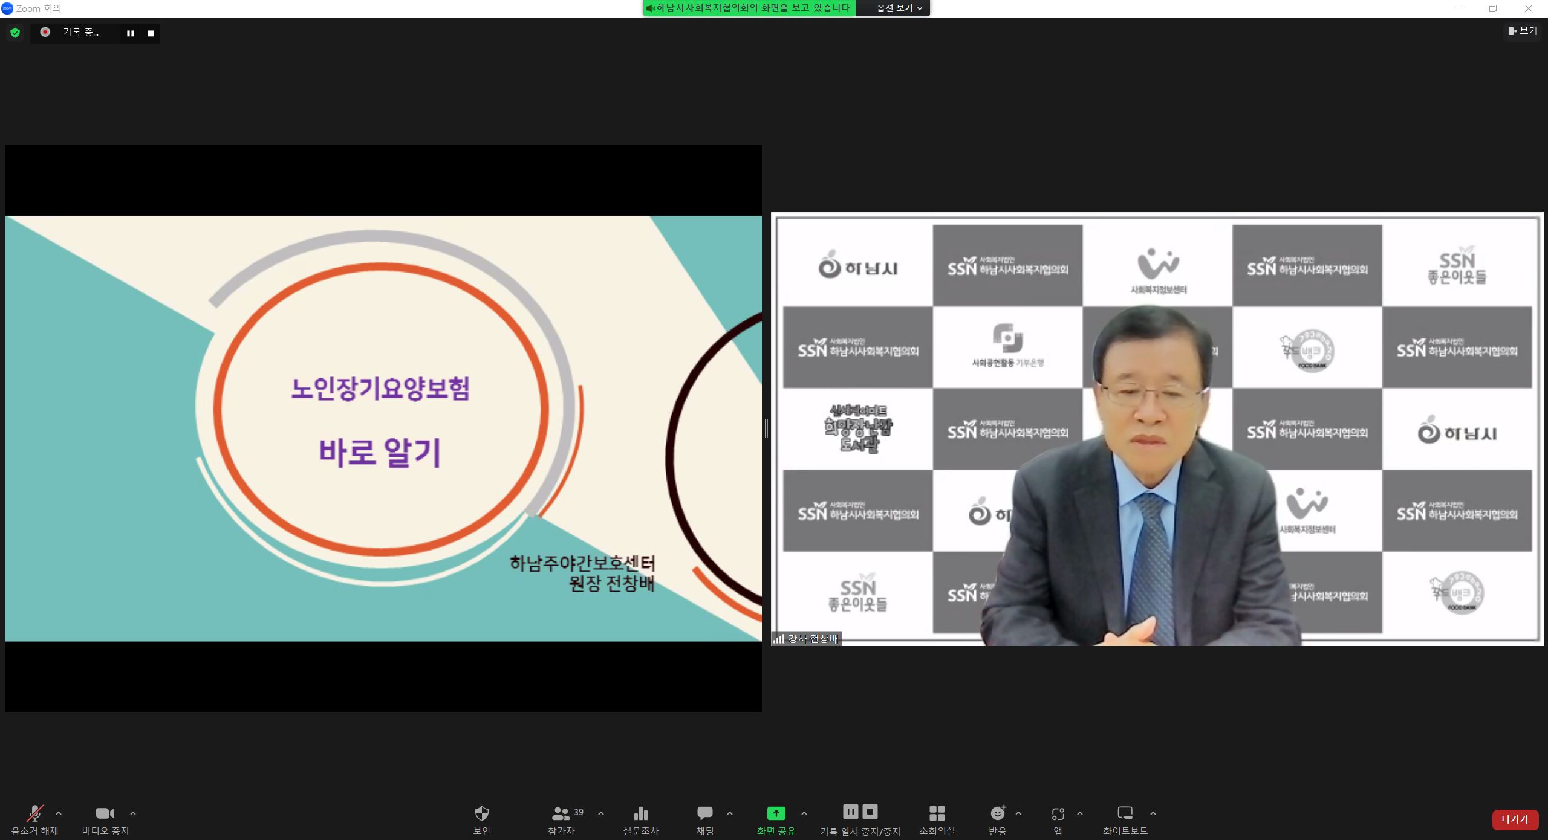Open breakout rooms (소회의실) icon
The height and width of the screenshot is (840, 1548).
point(937,813)
